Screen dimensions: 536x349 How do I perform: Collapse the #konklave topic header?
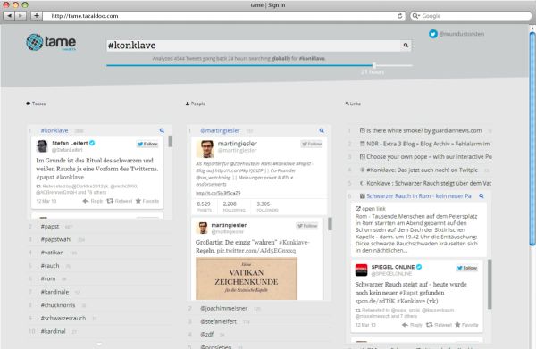point(54,130)
